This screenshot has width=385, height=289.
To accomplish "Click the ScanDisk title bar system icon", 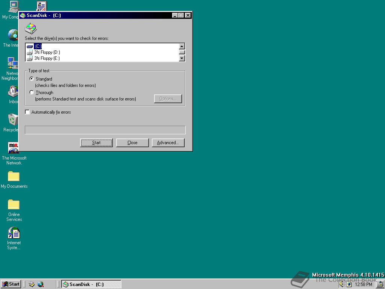I will pos(23,15).
